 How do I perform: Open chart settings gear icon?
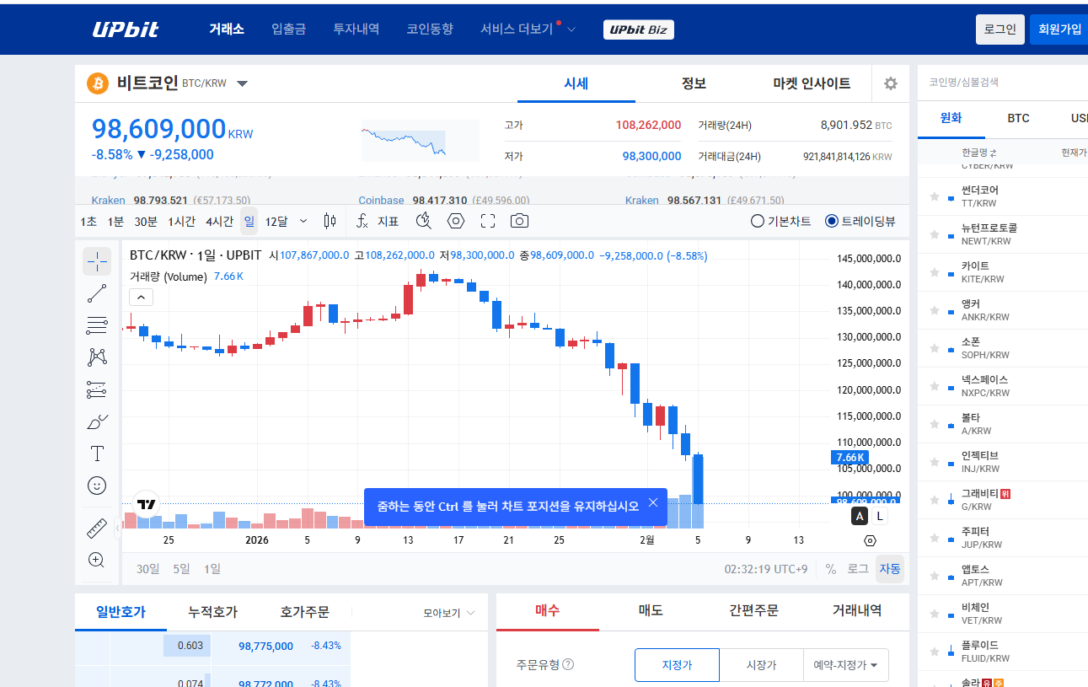(890, 83)
